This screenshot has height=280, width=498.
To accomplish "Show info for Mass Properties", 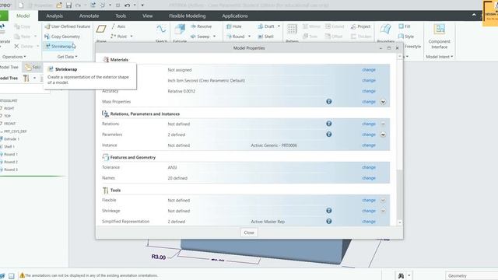I will pyautogui.click(x=328, y=102).
